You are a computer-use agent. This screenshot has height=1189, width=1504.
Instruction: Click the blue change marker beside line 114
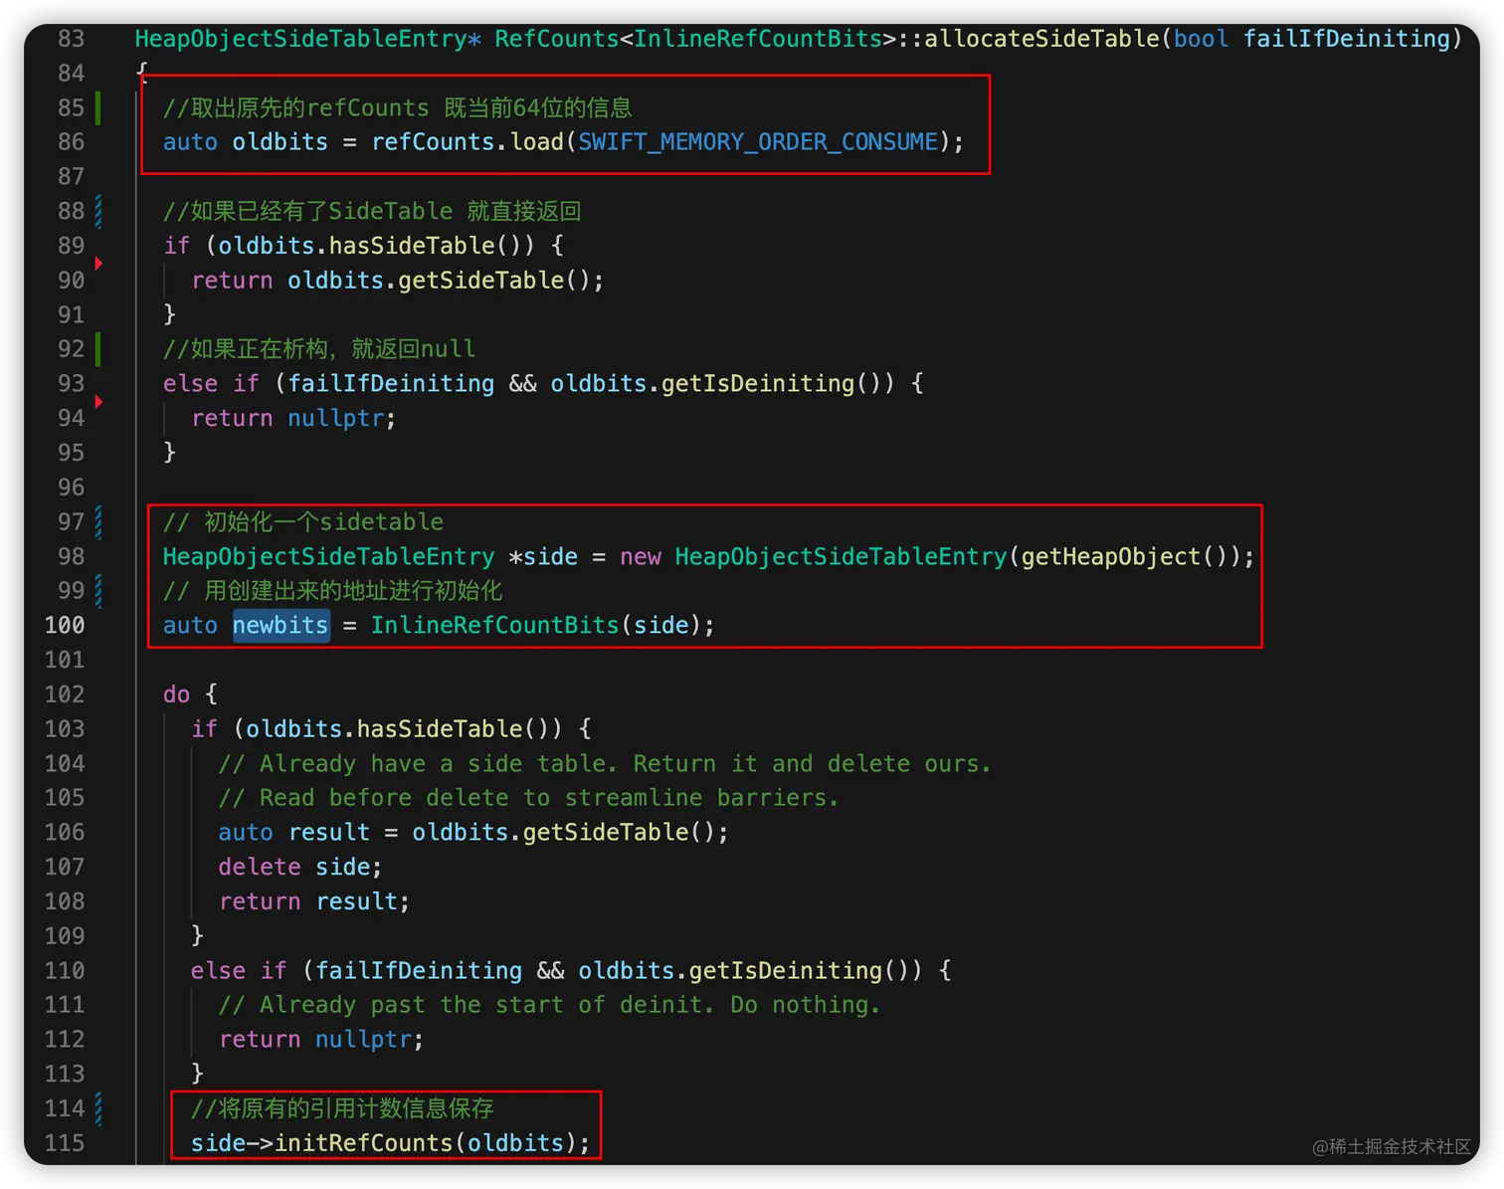pyautogui.click(x=97, y=1108)
